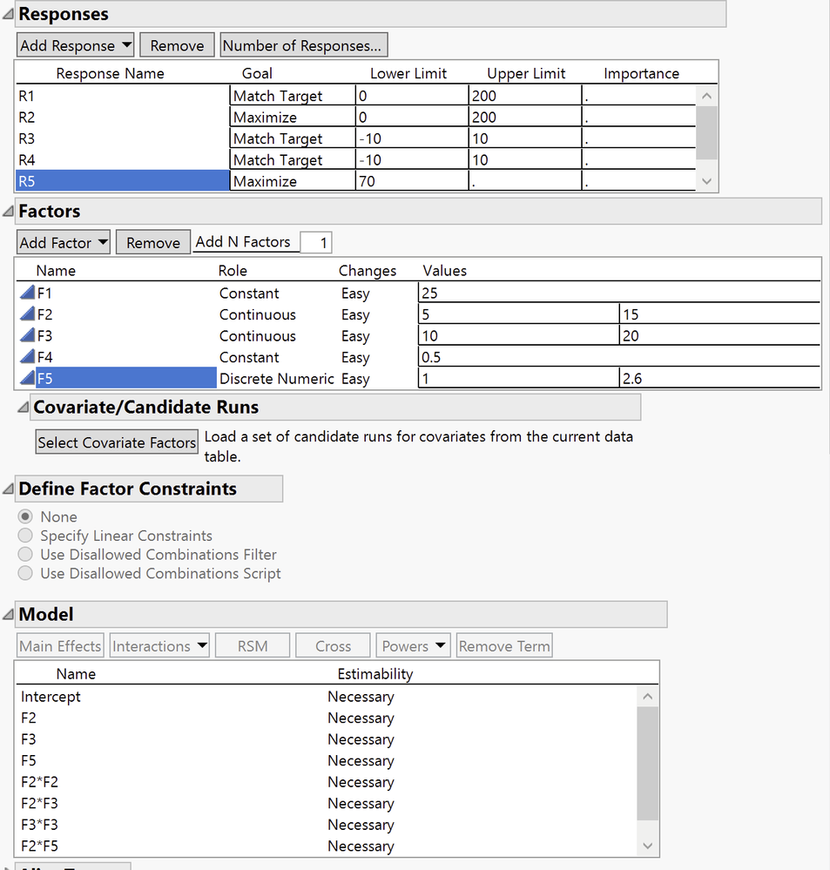Click the blue triangle icon next to F1

click(x=27, y=293)
